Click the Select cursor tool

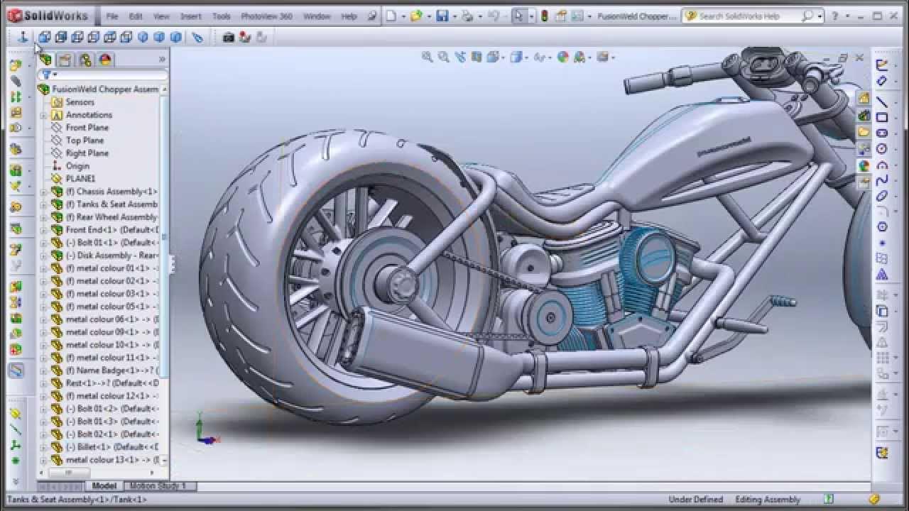click(519, 16)
